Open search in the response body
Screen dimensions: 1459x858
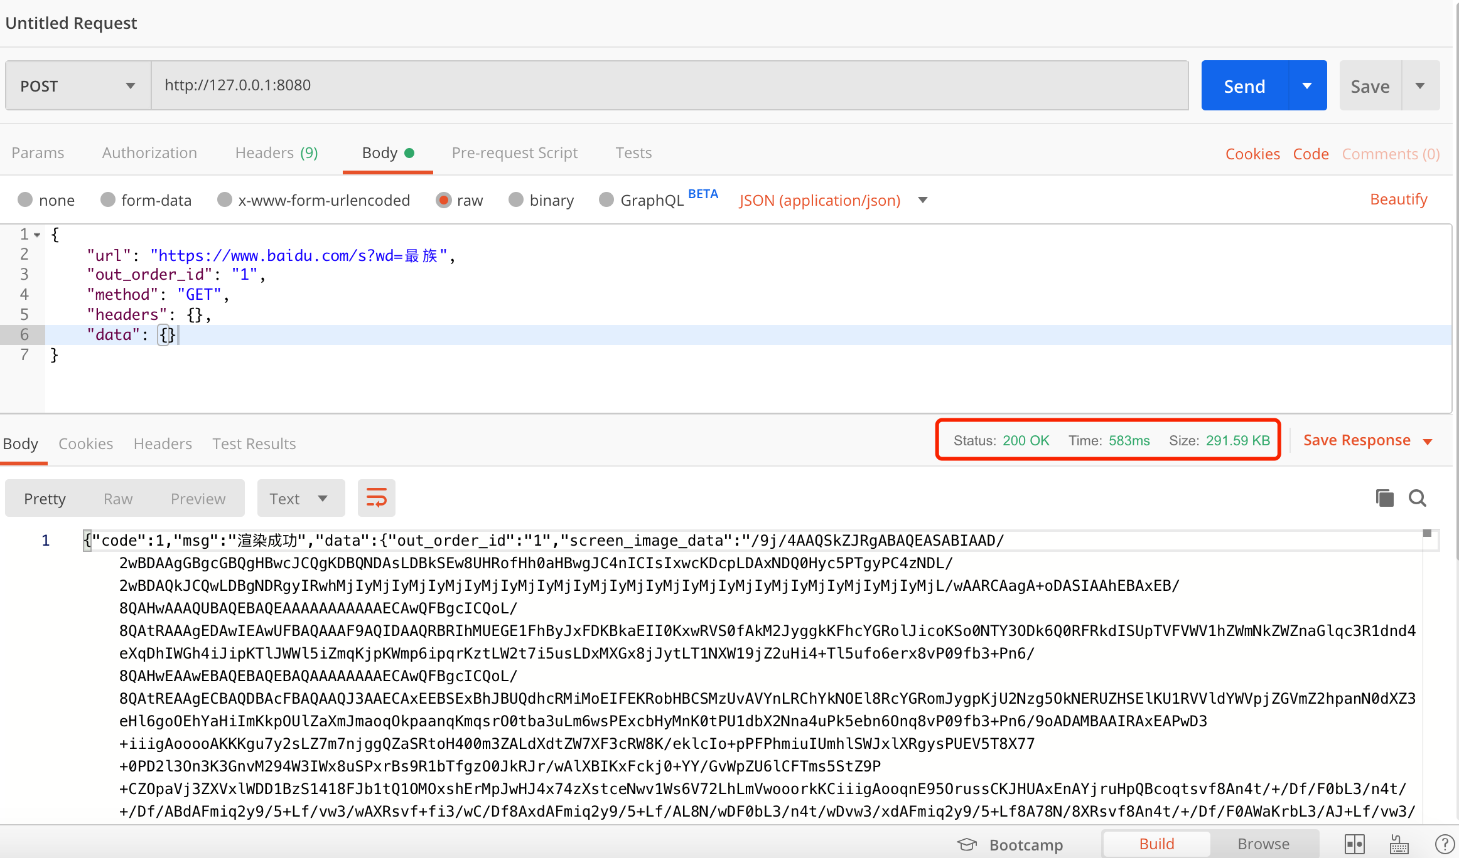tap(1418, 498)
